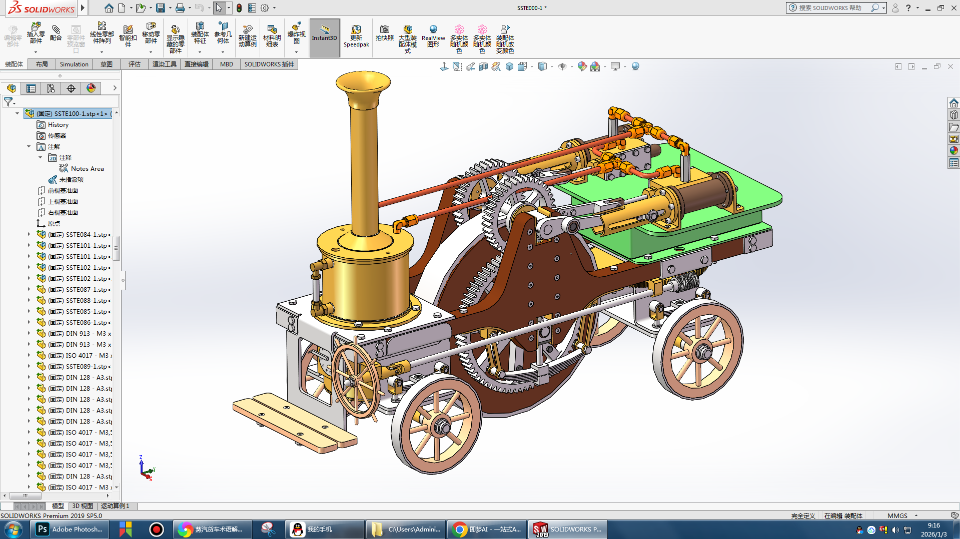Click the Section View icon in view toolbar
The image size is (960, 539).
click(x=483, y=66)
